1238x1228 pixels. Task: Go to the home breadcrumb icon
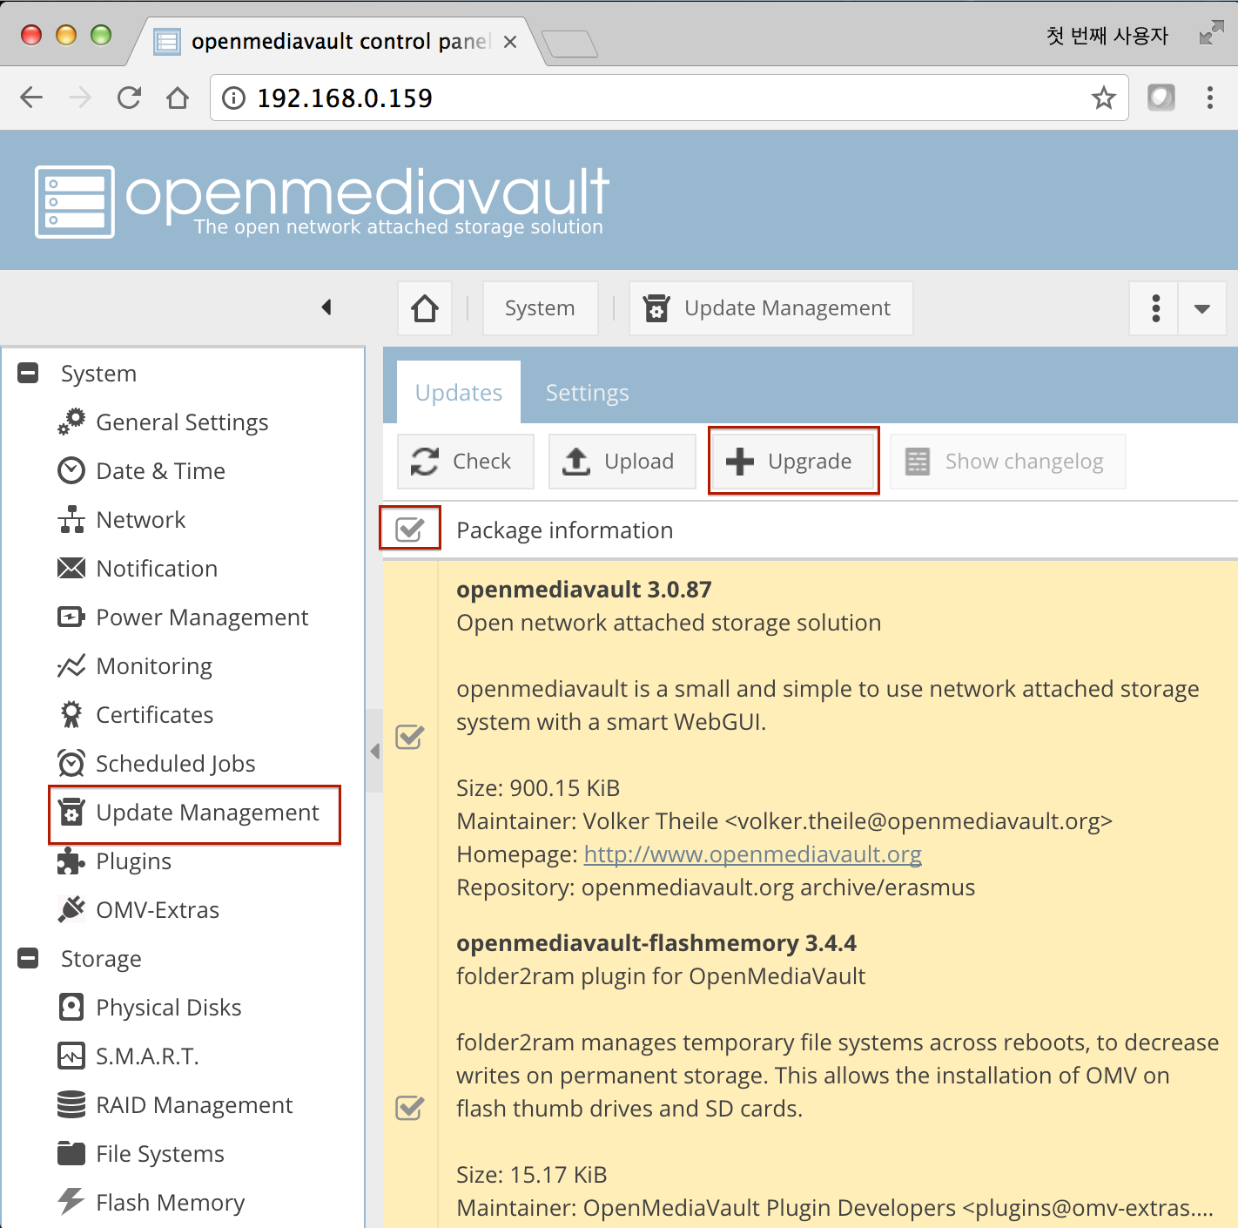(425, 308)
